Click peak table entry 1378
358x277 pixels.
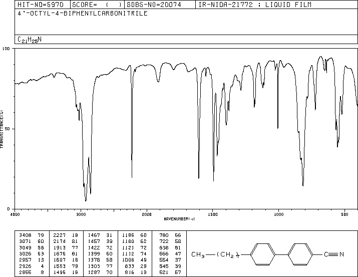pyautogui.click(x=94, y=260)
